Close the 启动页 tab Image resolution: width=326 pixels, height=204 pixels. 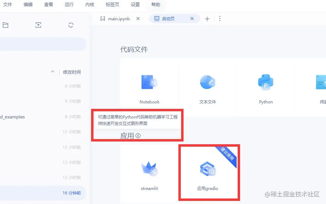[x=192, y=19]
